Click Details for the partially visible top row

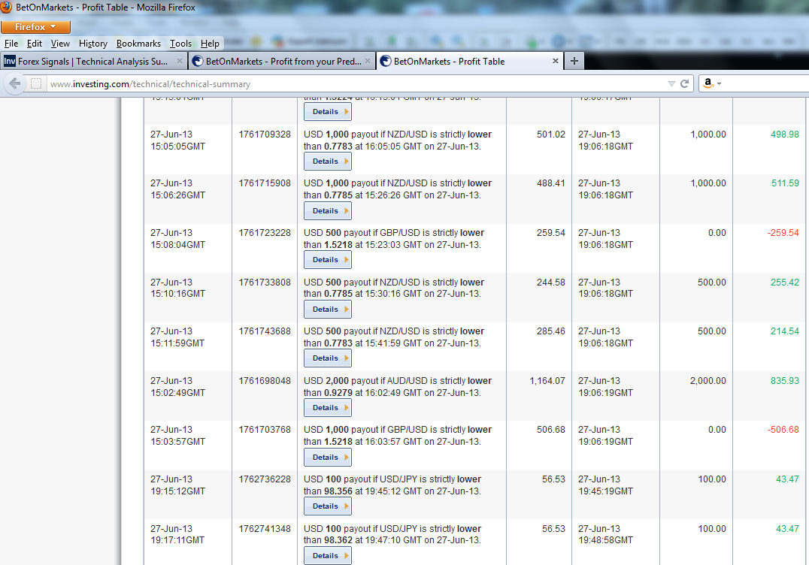328,112
